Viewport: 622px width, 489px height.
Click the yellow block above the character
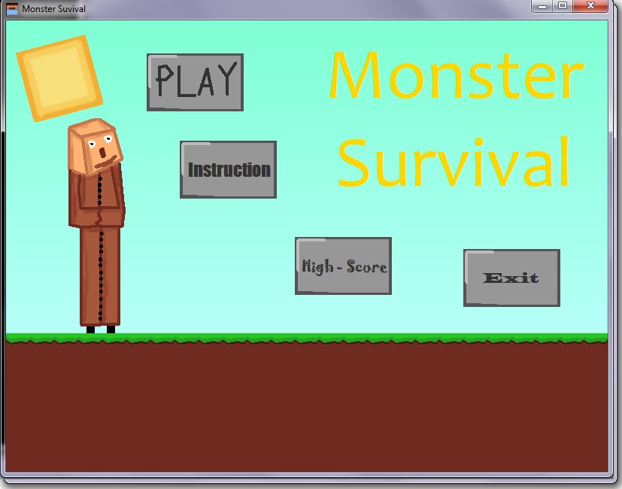point(59,78)
